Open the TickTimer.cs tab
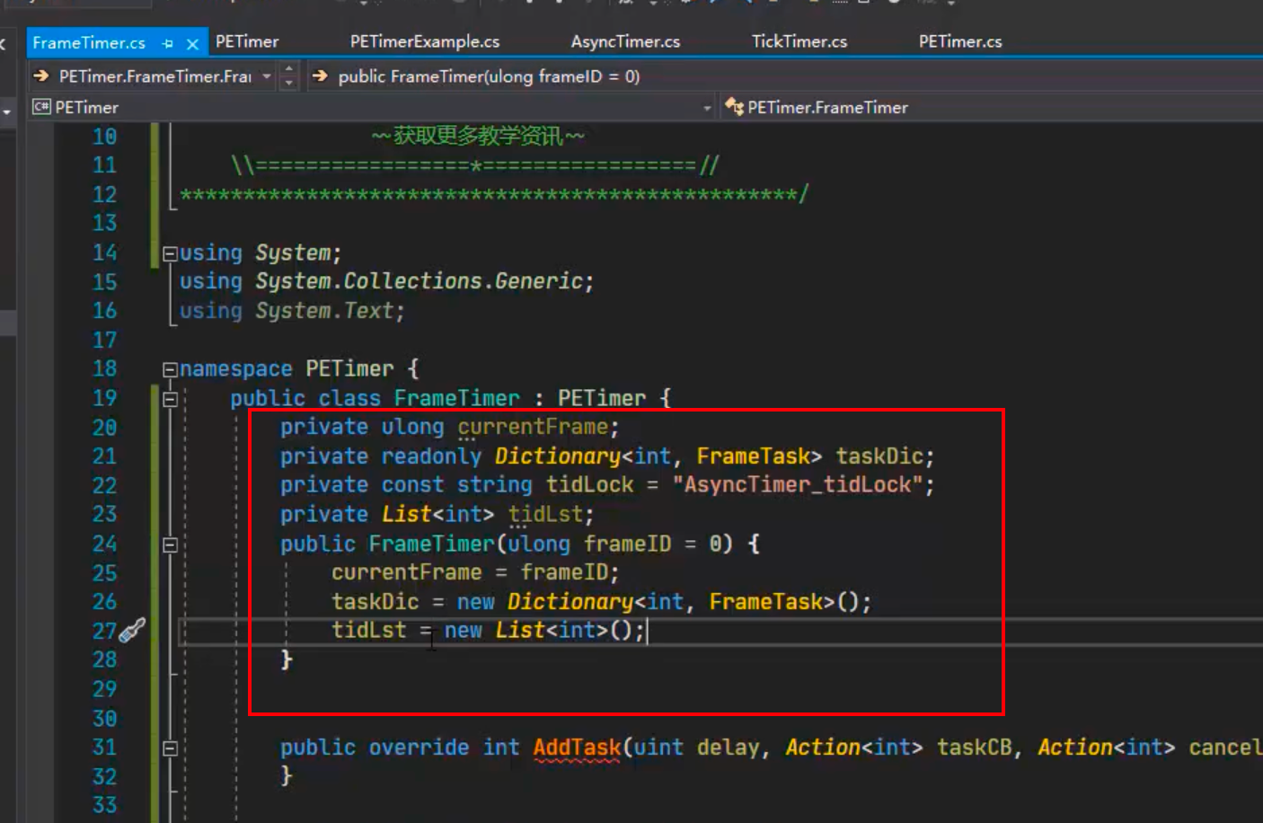The height and width of the screenshot is (823, 1263). click(x=799, y=42)
